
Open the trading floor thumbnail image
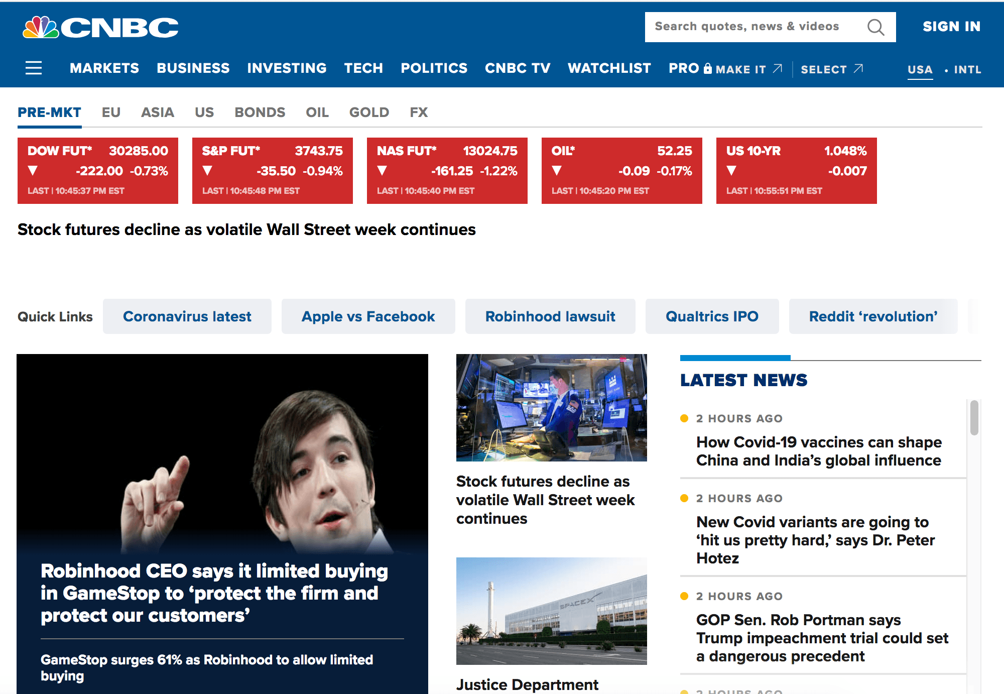coord(552,408)
